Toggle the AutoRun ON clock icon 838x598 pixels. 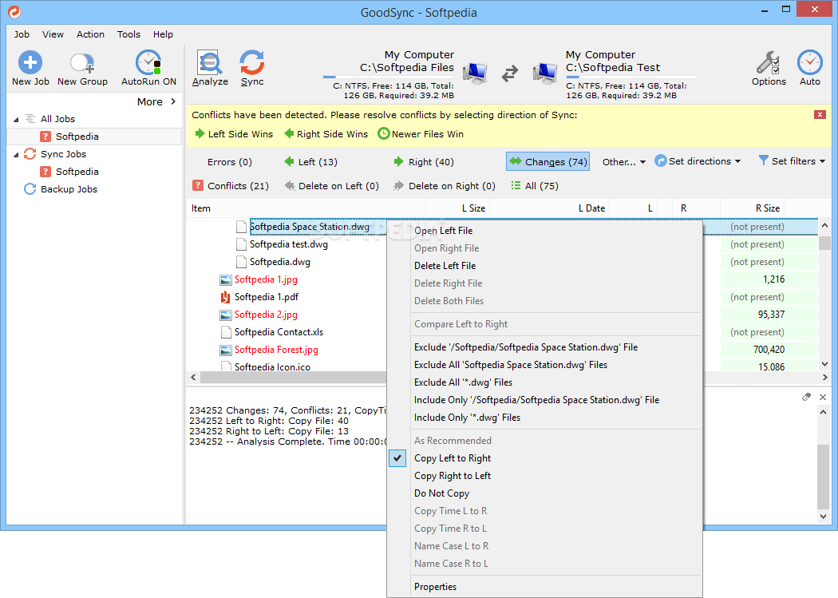tap(148, 62)
